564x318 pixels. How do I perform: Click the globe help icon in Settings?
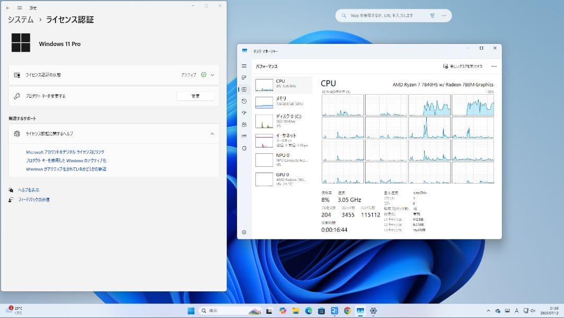tap(17, 133)
